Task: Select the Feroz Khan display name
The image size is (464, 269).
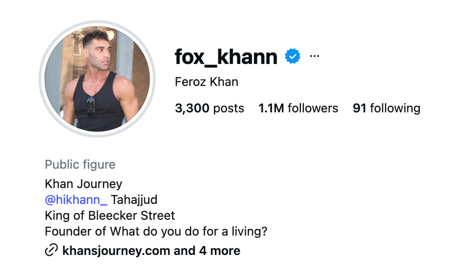Action: (206, 82)
